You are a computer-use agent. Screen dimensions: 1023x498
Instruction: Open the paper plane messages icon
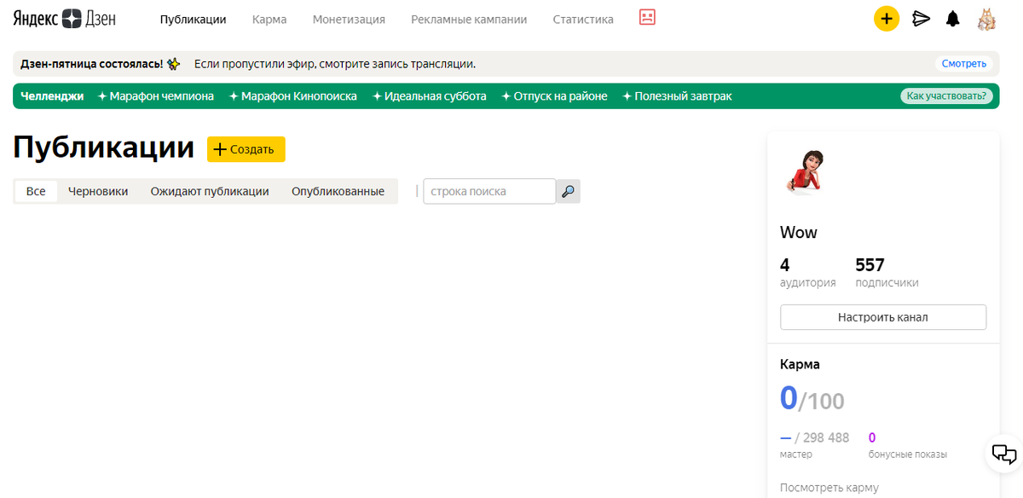pos(921,19)
